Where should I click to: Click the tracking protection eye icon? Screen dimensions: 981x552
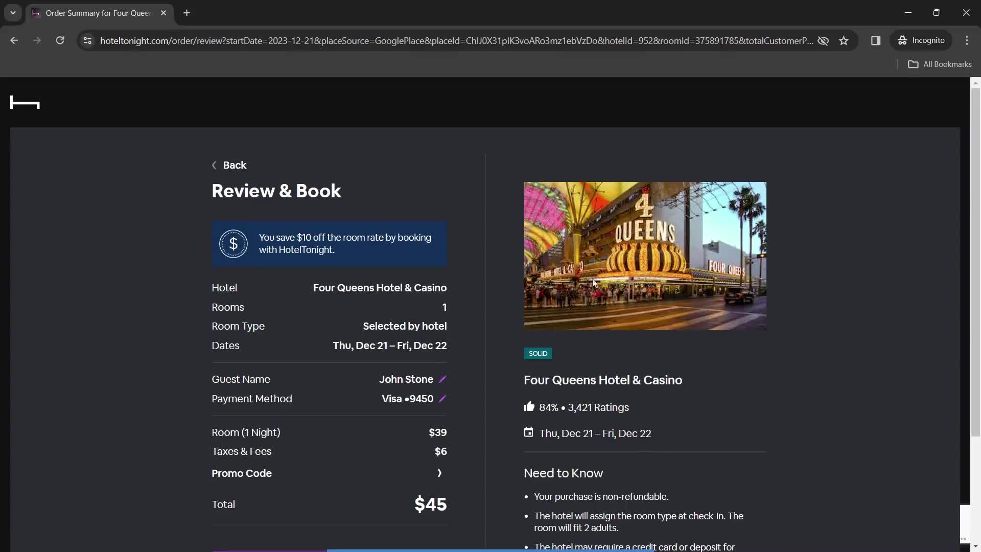pos(823,40)
